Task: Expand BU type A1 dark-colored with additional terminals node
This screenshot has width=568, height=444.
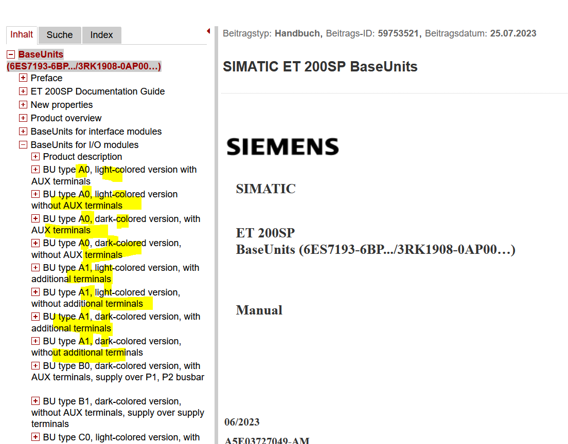Action: [35, 317]
